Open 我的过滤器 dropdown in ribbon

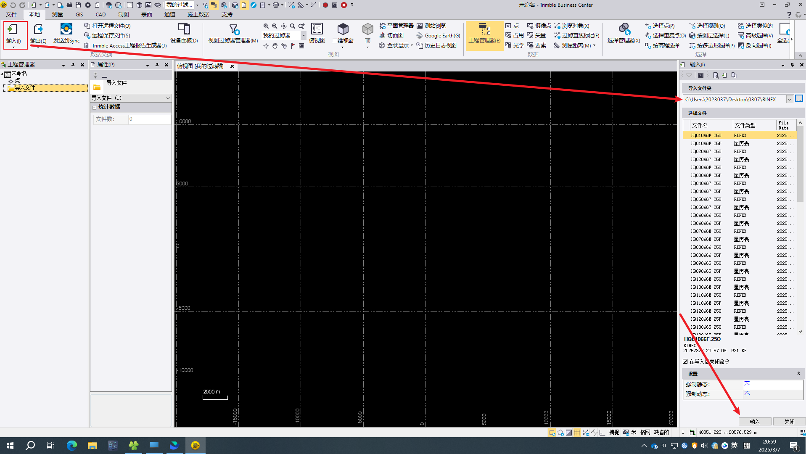point(304,36)
